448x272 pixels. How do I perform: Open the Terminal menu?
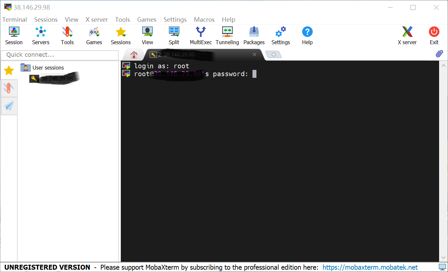(x=14, y=19)
